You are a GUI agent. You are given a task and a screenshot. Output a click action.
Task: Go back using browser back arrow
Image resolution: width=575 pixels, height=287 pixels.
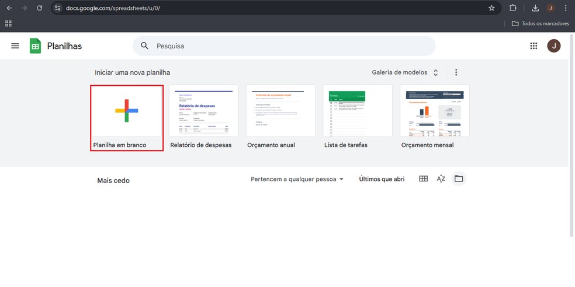[x=9, y=8]
